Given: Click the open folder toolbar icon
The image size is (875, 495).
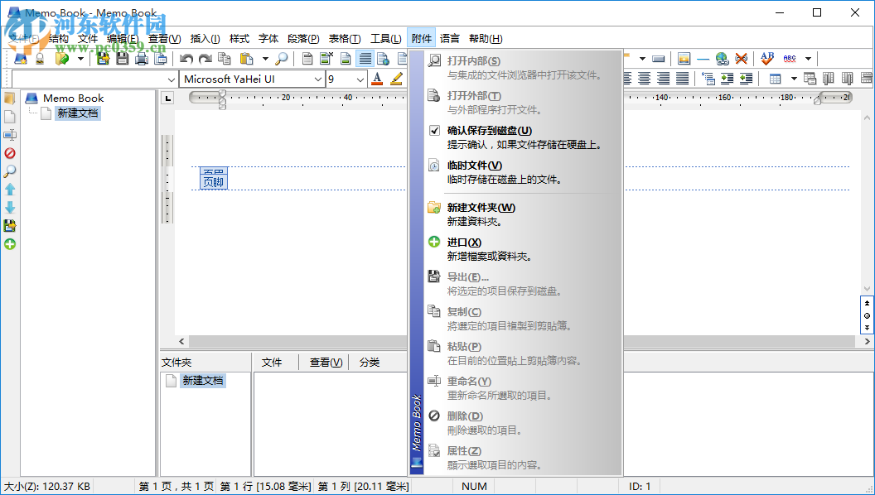Looking at the screenshot, I should click(x=62, y=59).
